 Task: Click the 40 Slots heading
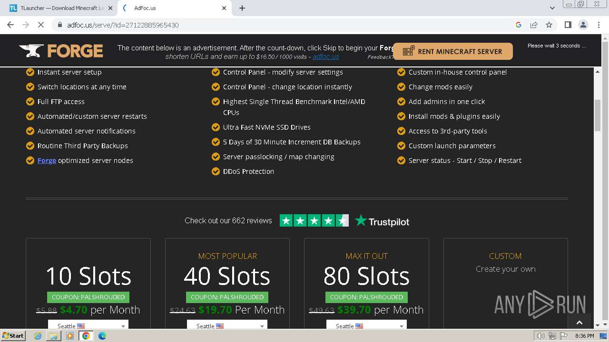point(227,276)
